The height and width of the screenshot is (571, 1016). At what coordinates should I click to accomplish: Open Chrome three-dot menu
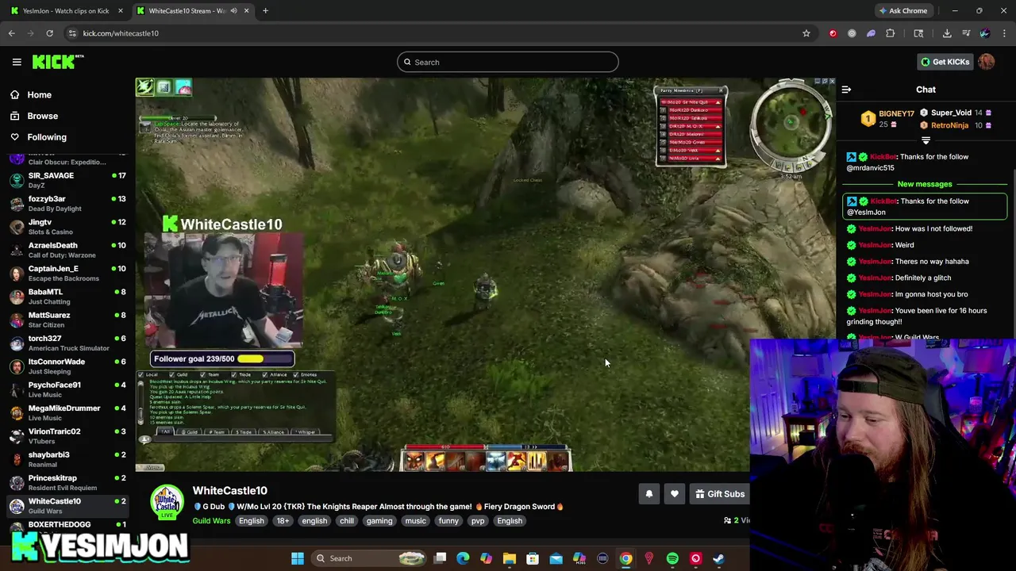click(1004, 33)
